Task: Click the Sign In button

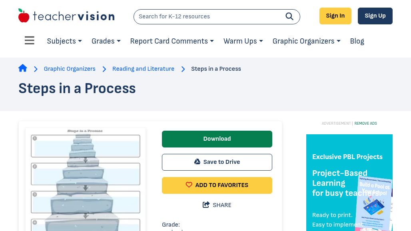Action: (335, 16)
